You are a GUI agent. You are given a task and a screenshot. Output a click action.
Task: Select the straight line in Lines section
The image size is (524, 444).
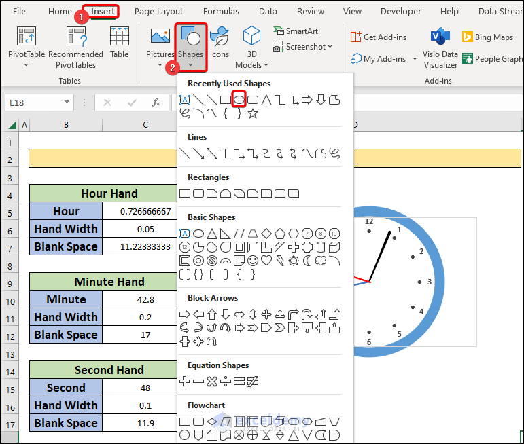pyautogui.click(x=184, y=153)
